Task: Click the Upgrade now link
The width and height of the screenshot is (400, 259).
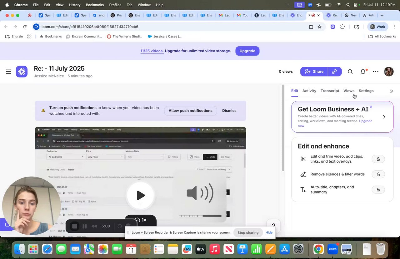Action: click(335, 123)
